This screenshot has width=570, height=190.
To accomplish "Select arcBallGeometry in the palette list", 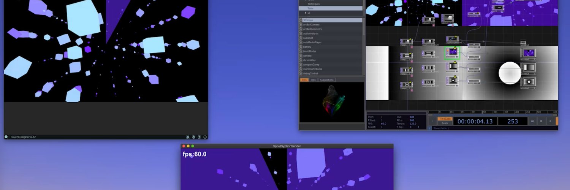I will [x=330, y=29].
